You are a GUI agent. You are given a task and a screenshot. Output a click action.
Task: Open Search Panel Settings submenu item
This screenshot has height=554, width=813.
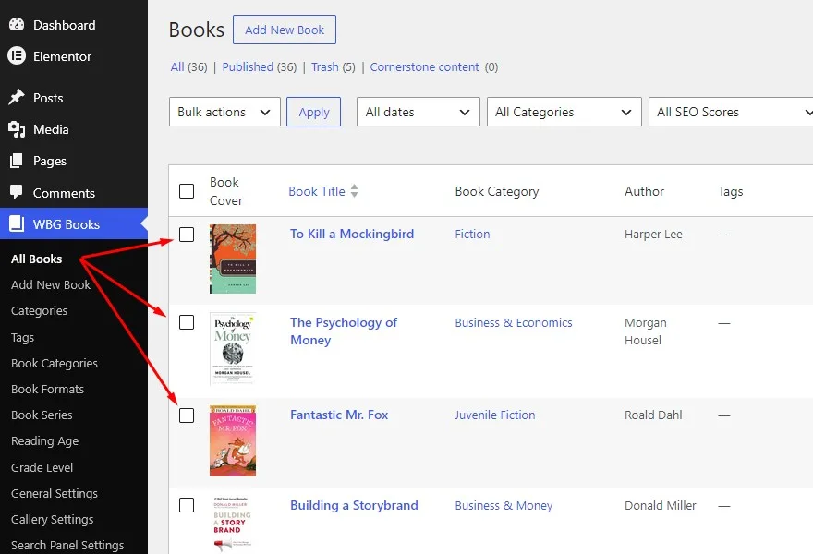[x=67, y=545]
